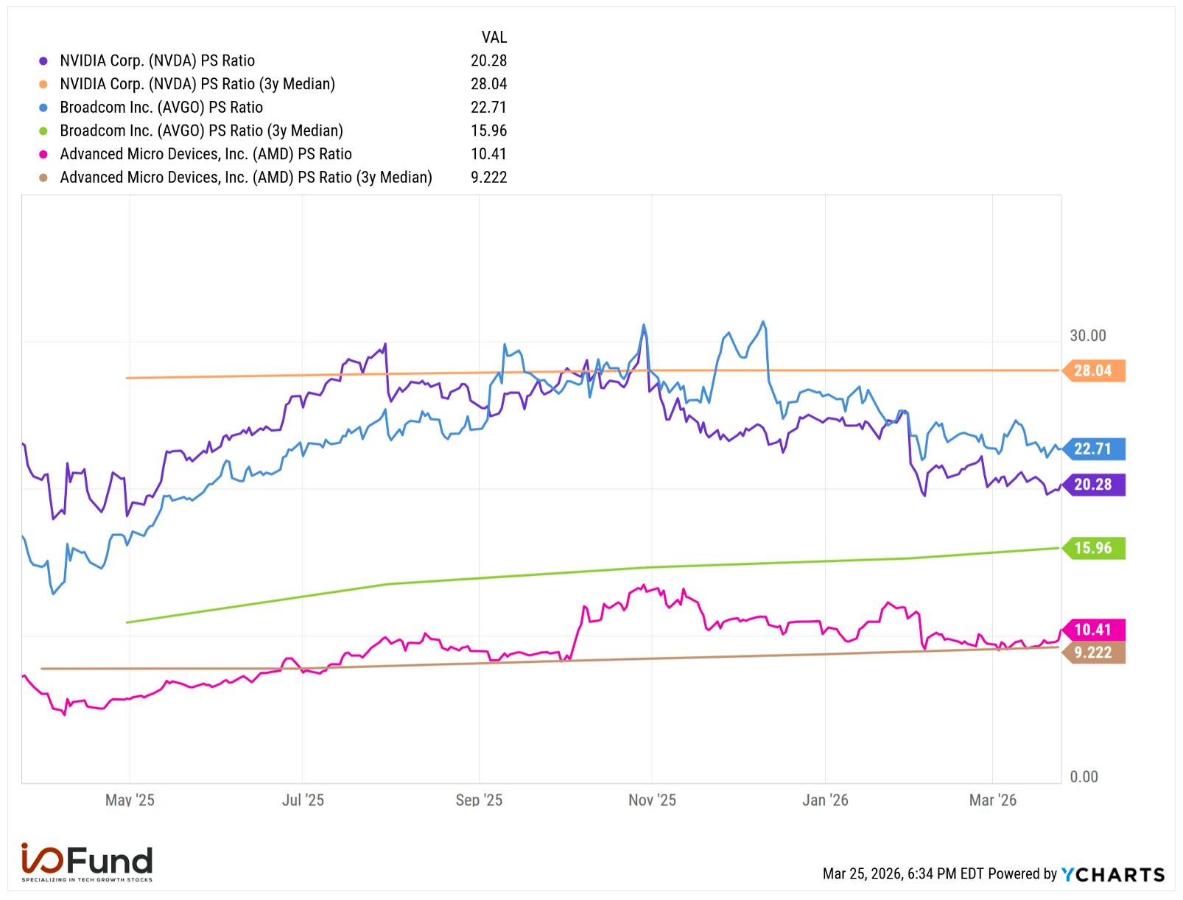Click the brown AMD 3y Median legend dot
1183x900 pixels.
(x=43, y=178)
